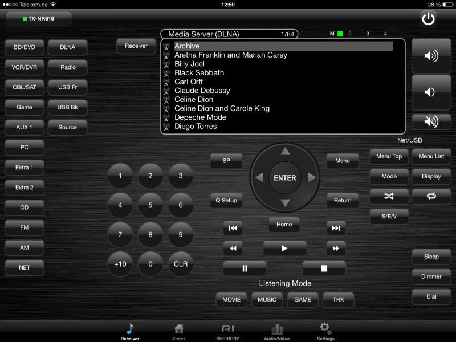This screenshot has width=456, height=342.
Task: Open Q.Setup quick setup
Action: tap(226, 201)
